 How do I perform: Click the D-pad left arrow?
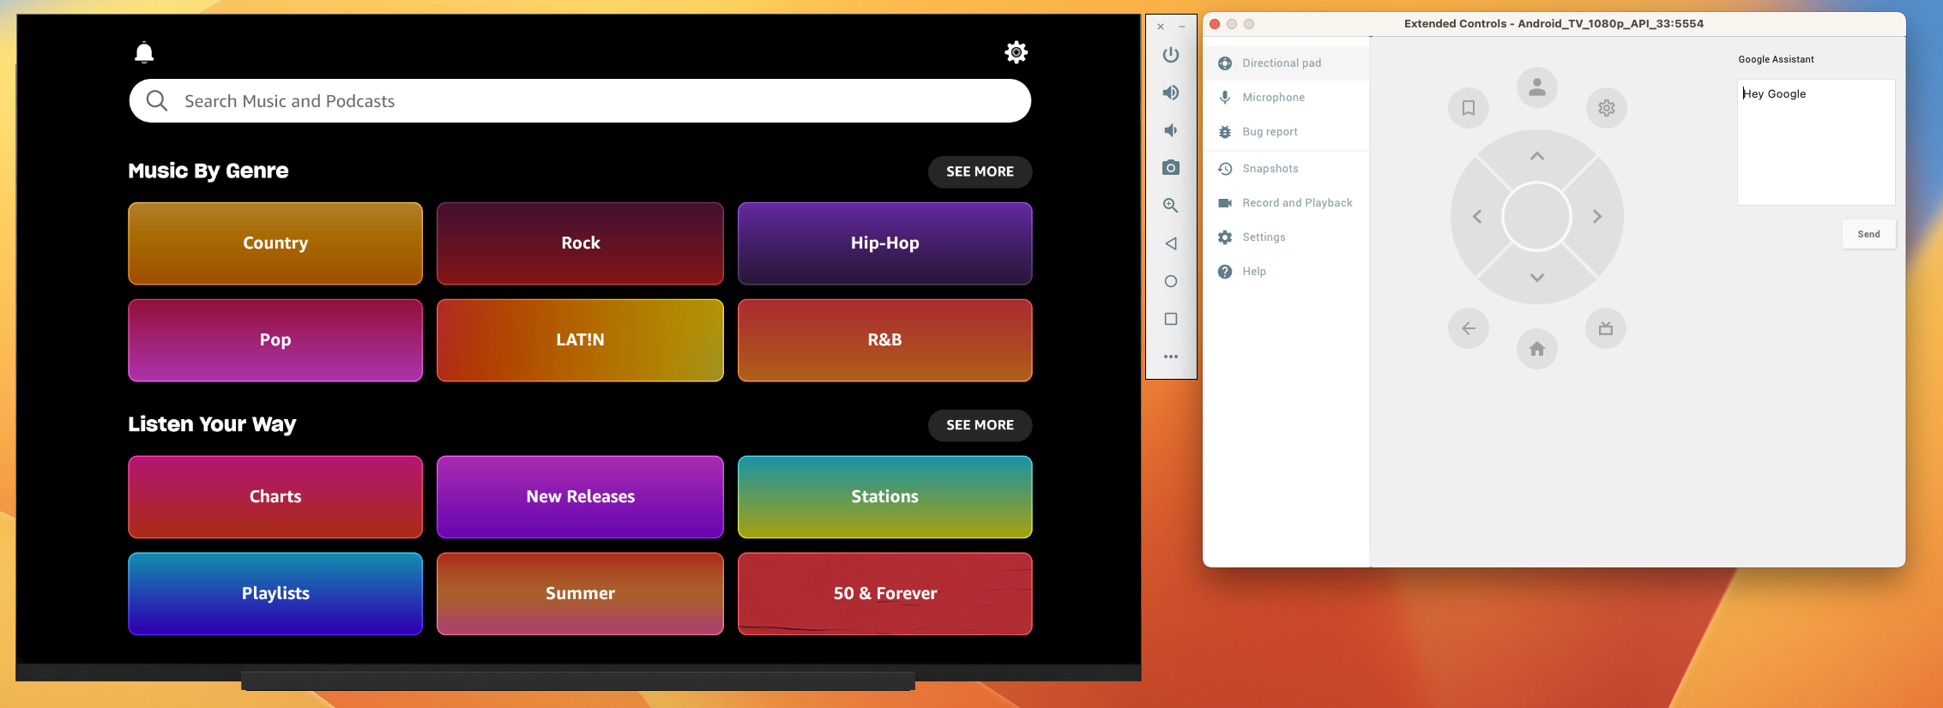[x=1477, y=217]
